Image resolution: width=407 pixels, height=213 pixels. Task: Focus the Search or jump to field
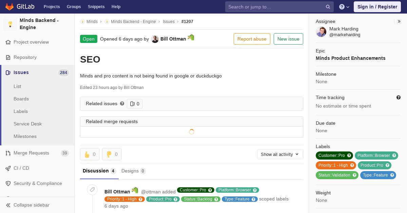coord(279,7)
